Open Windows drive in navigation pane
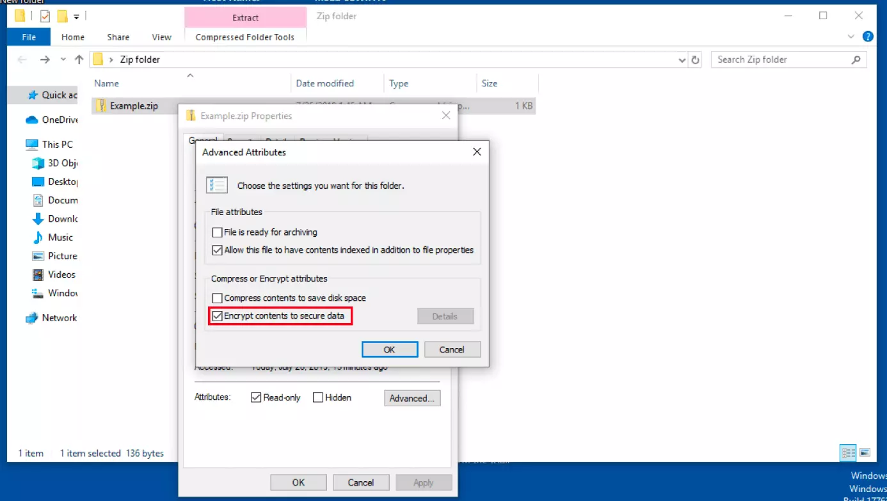Screen dimensions: 887x501 point(55,294)
